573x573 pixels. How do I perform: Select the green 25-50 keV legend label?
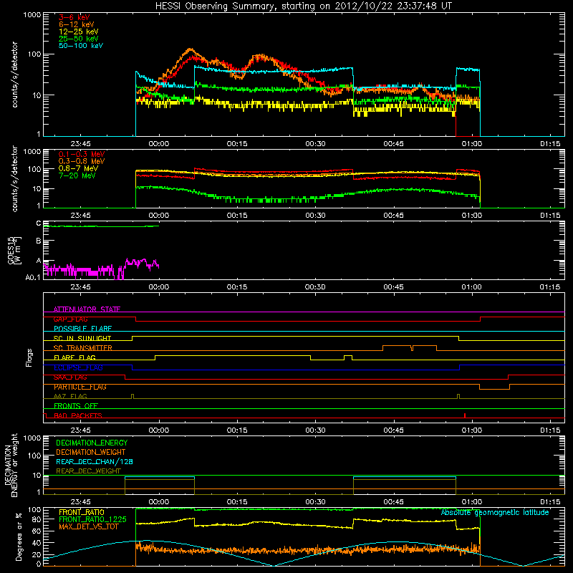tap(79, 39)
